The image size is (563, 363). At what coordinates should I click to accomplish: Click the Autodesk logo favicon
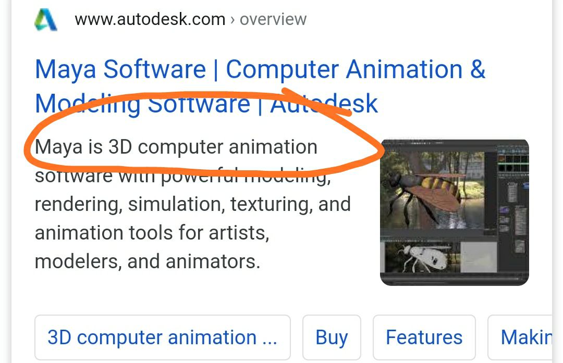[x=45, y=19]
